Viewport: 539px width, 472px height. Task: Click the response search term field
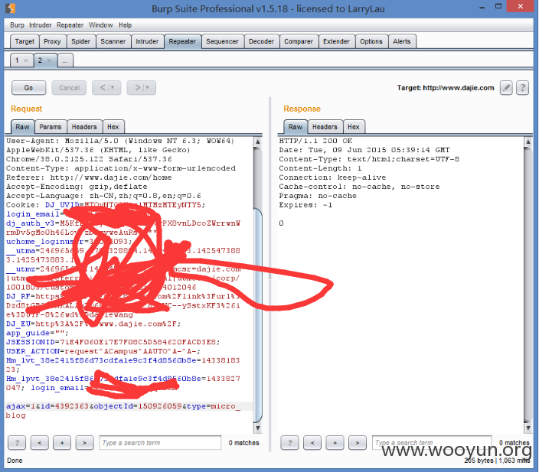click(x=432, y=443)
